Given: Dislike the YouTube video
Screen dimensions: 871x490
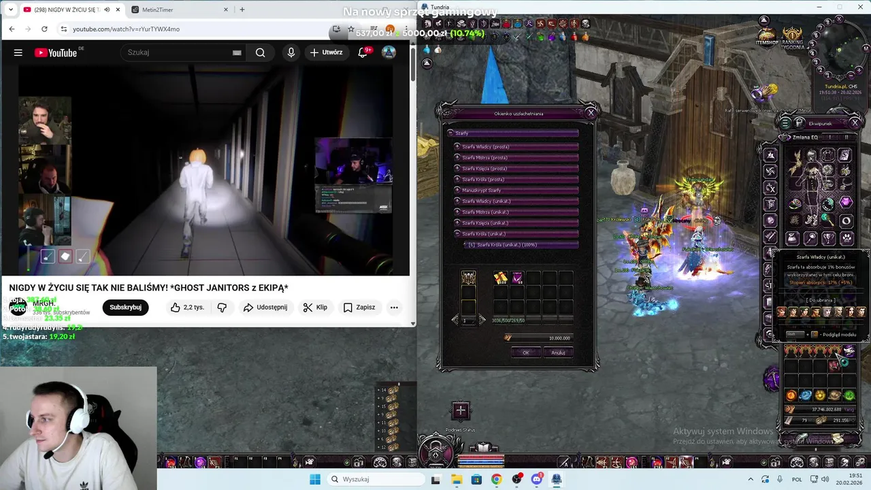Looking at the screenshot, I should click(222, 308).
